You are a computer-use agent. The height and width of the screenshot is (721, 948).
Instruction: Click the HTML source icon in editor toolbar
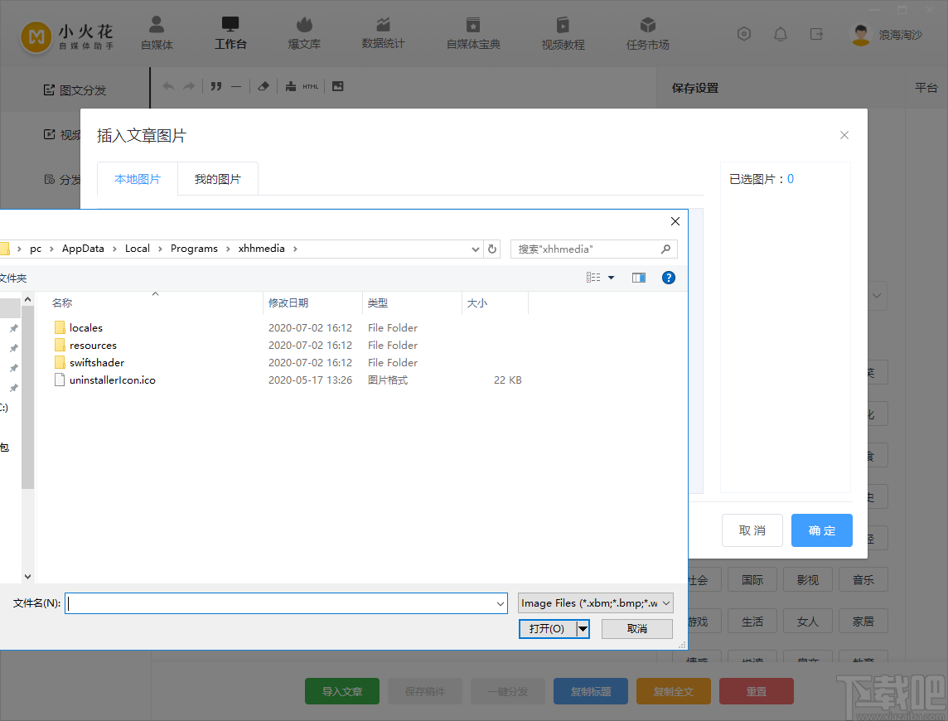tap(311, 86)
